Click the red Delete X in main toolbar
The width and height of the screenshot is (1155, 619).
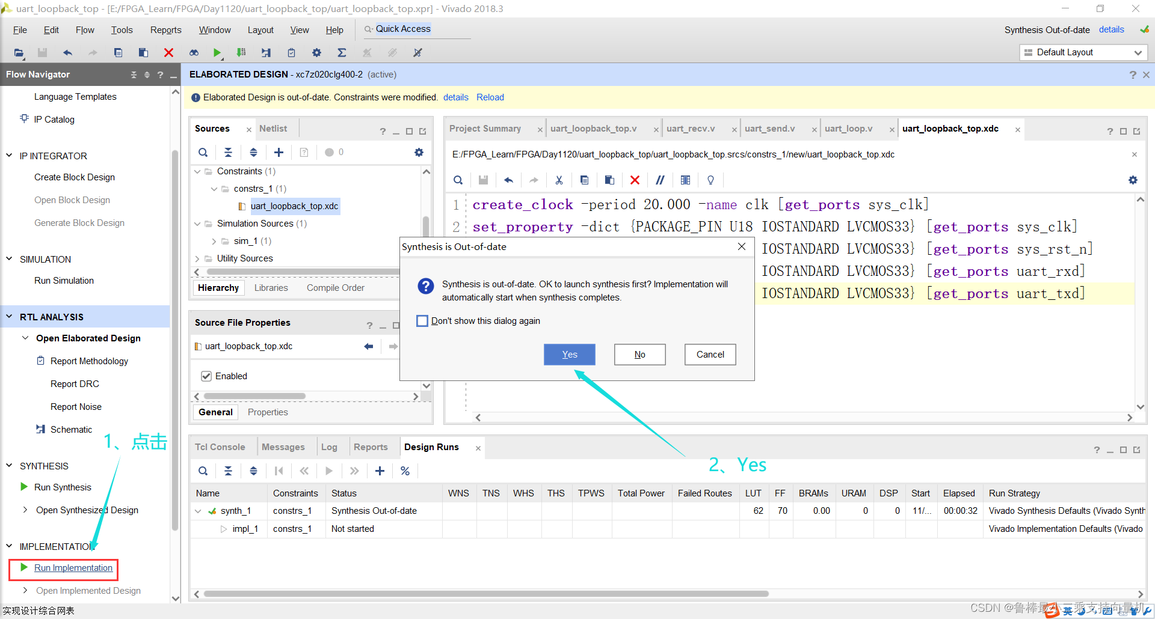click(168, 53)
